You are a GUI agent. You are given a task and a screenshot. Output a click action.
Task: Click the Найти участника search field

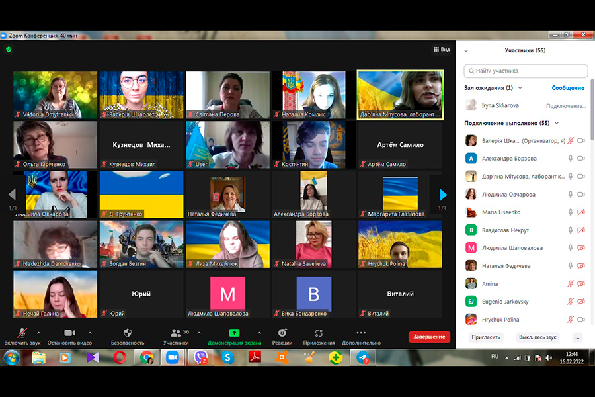[526, 71]
